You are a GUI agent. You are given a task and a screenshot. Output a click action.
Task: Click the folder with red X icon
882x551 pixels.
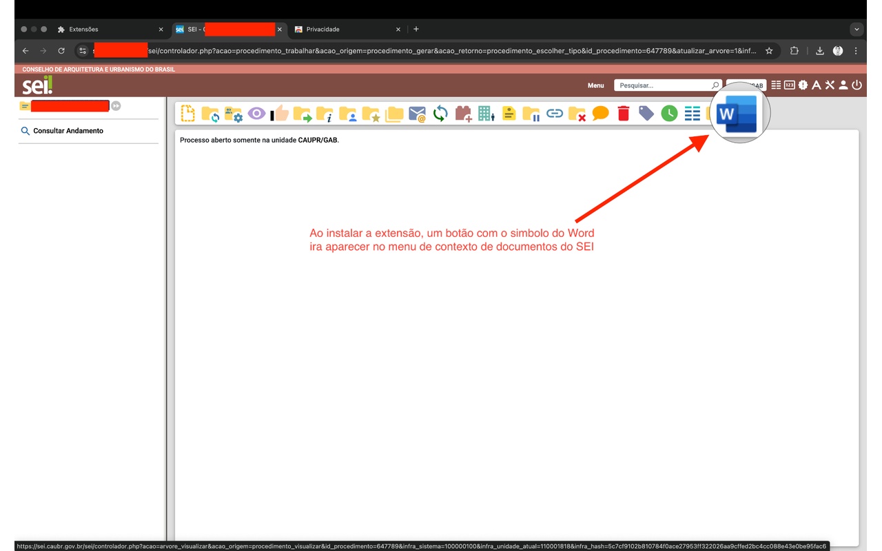(577, 114)
